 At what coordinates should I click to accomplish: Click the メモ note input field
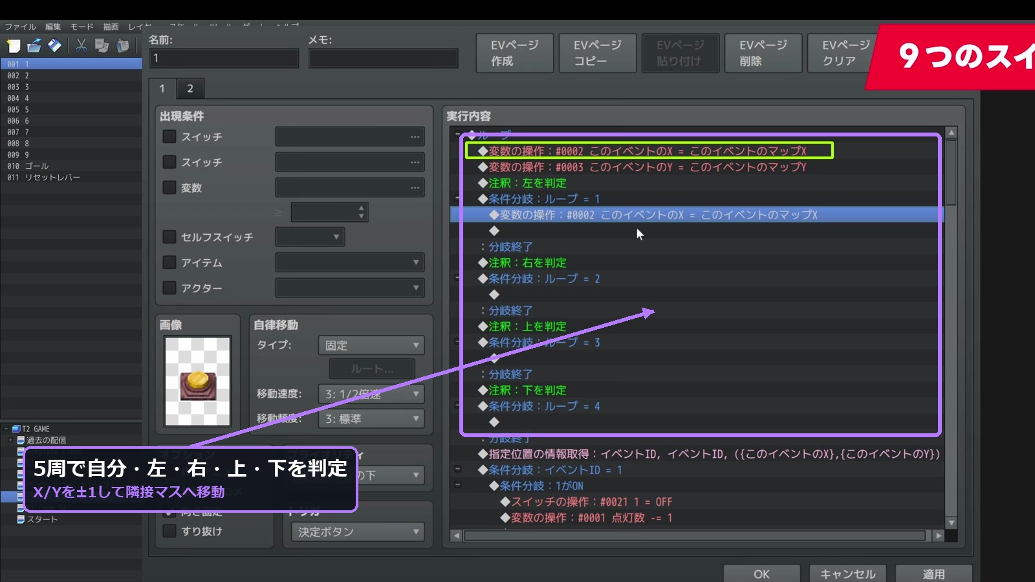[x=384, y=58]
